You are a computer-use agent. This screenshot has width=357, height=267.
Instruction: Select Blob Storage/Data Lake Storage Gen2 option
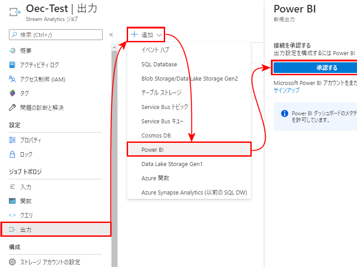(x=189, y=78)
